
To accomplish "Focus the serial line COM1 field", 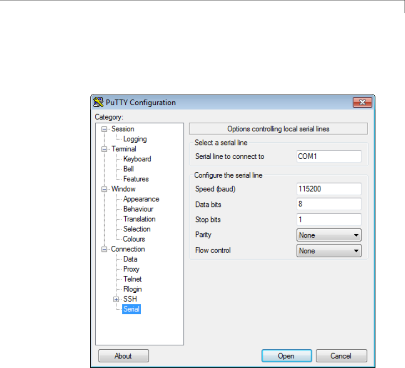I will coord(329,156).
